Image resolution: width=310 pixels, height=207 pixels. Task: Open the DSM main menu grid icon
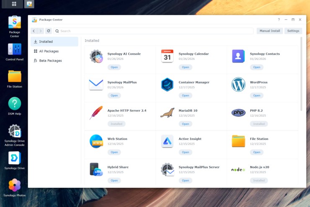(14, 4)
